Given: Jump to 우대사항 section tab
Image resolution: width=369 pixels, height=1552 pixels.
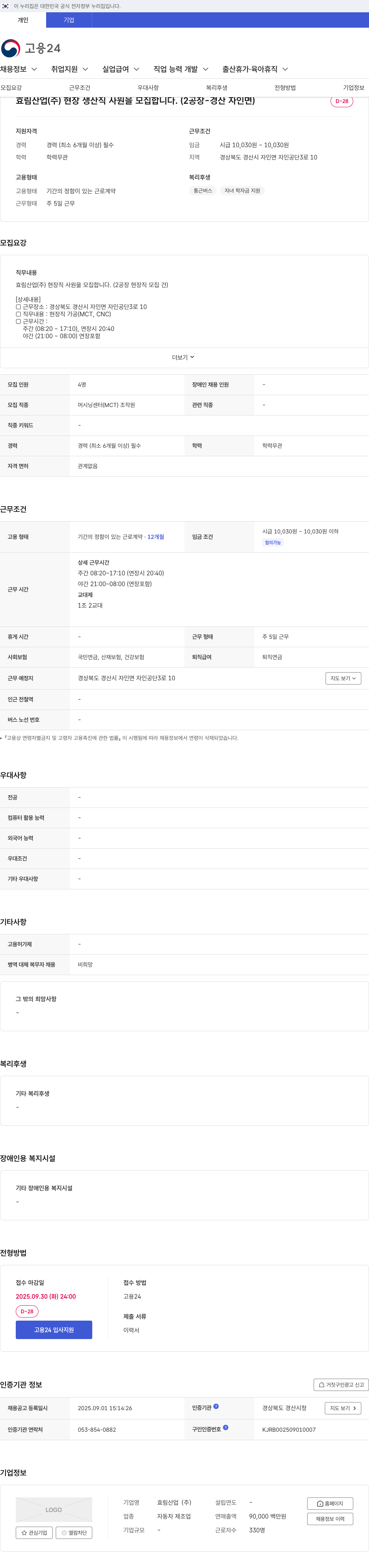Looking at the screenshot, I should 148,88.
